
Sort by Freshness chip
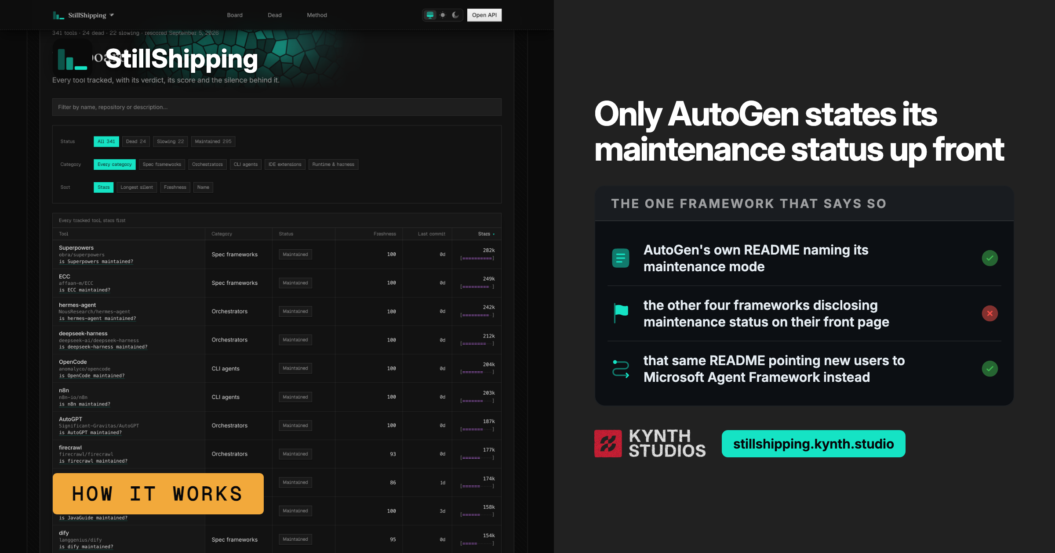click(175, 187)
